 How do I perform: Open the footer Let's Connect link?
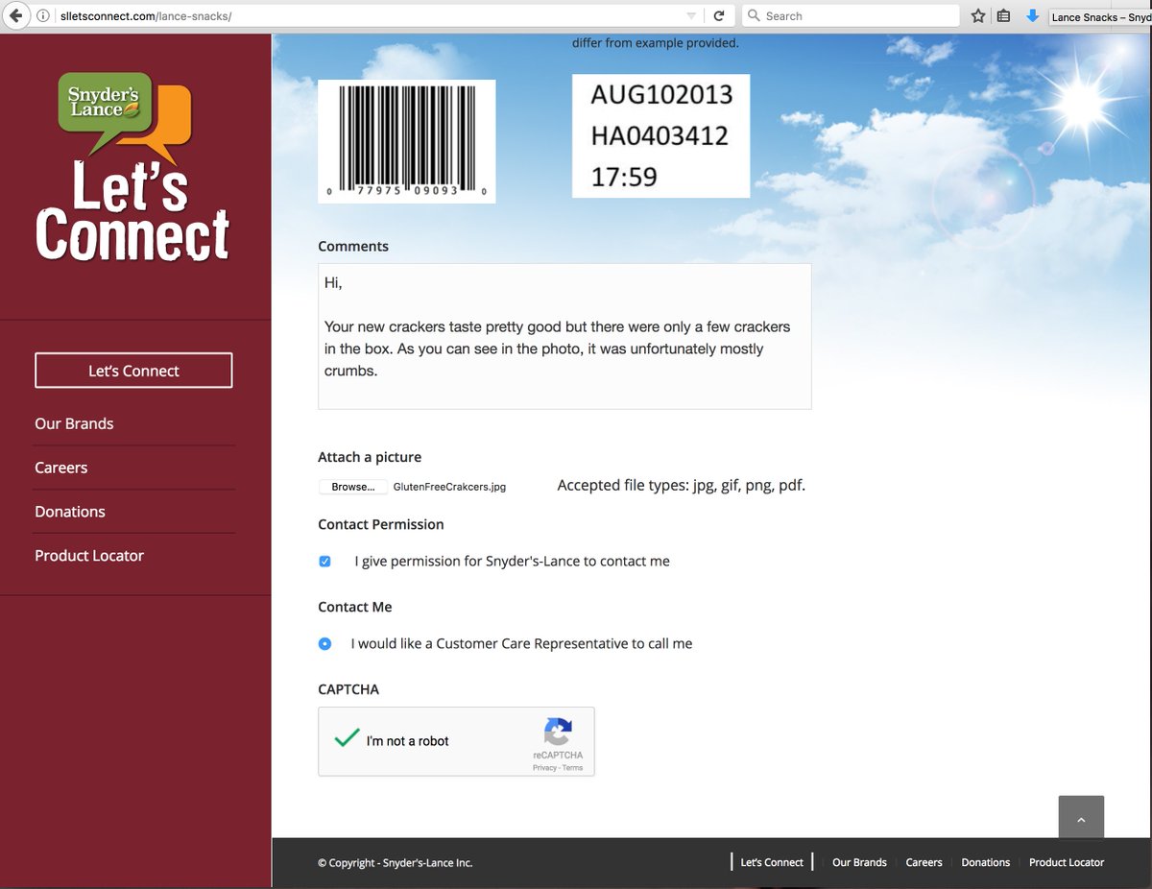pos(772,862)
